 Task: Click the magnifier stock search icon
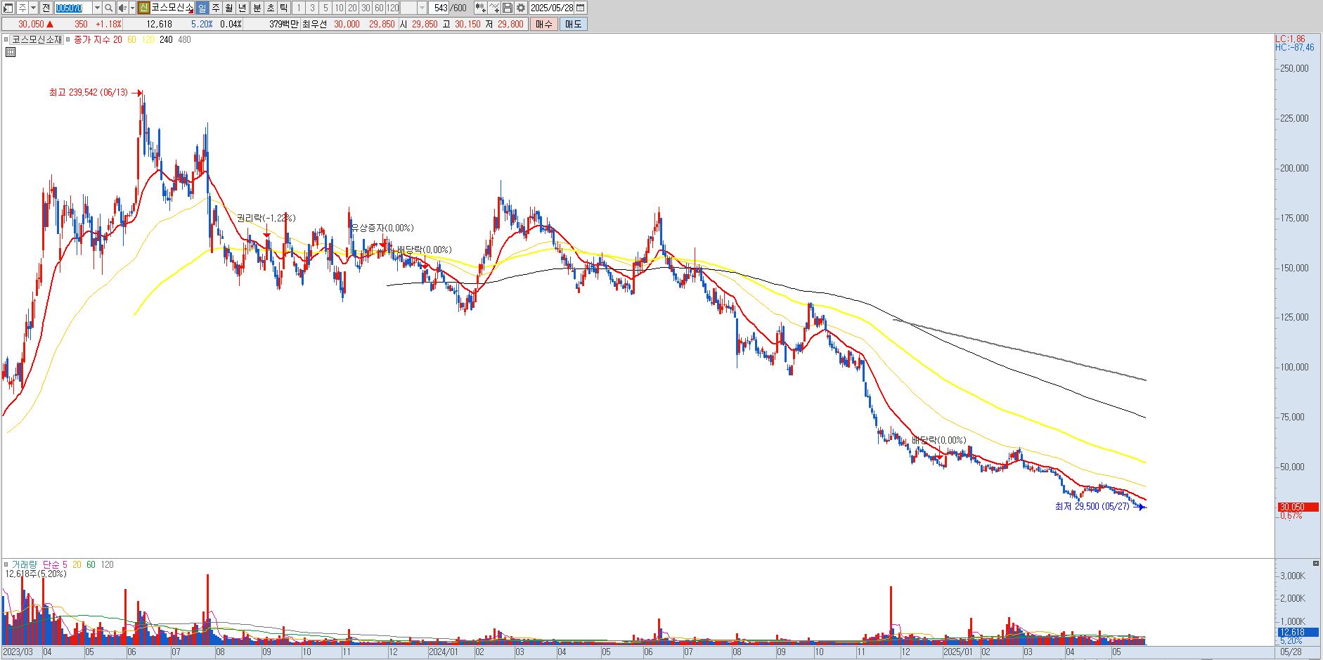(x=109, y=8)
